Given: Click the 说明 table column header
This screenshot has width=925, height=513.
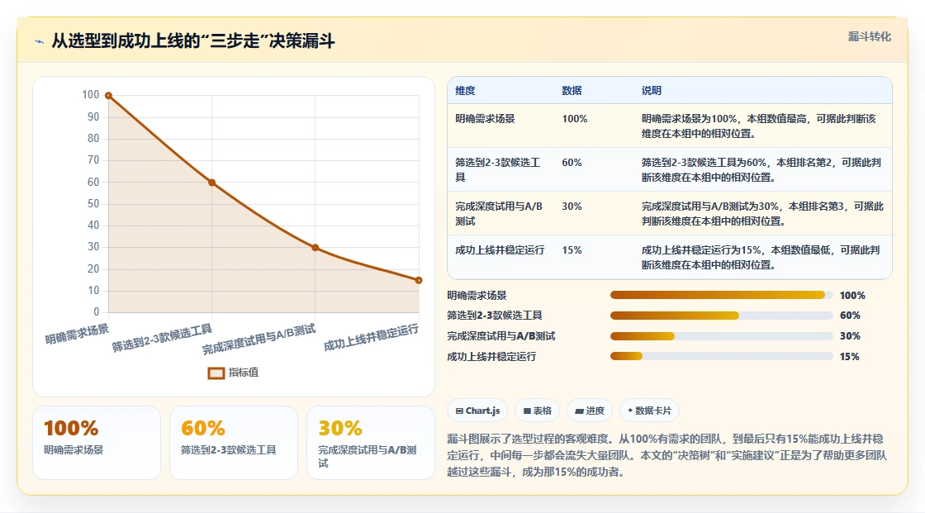Looking at the screenshot, I should (x=652, y=90).
